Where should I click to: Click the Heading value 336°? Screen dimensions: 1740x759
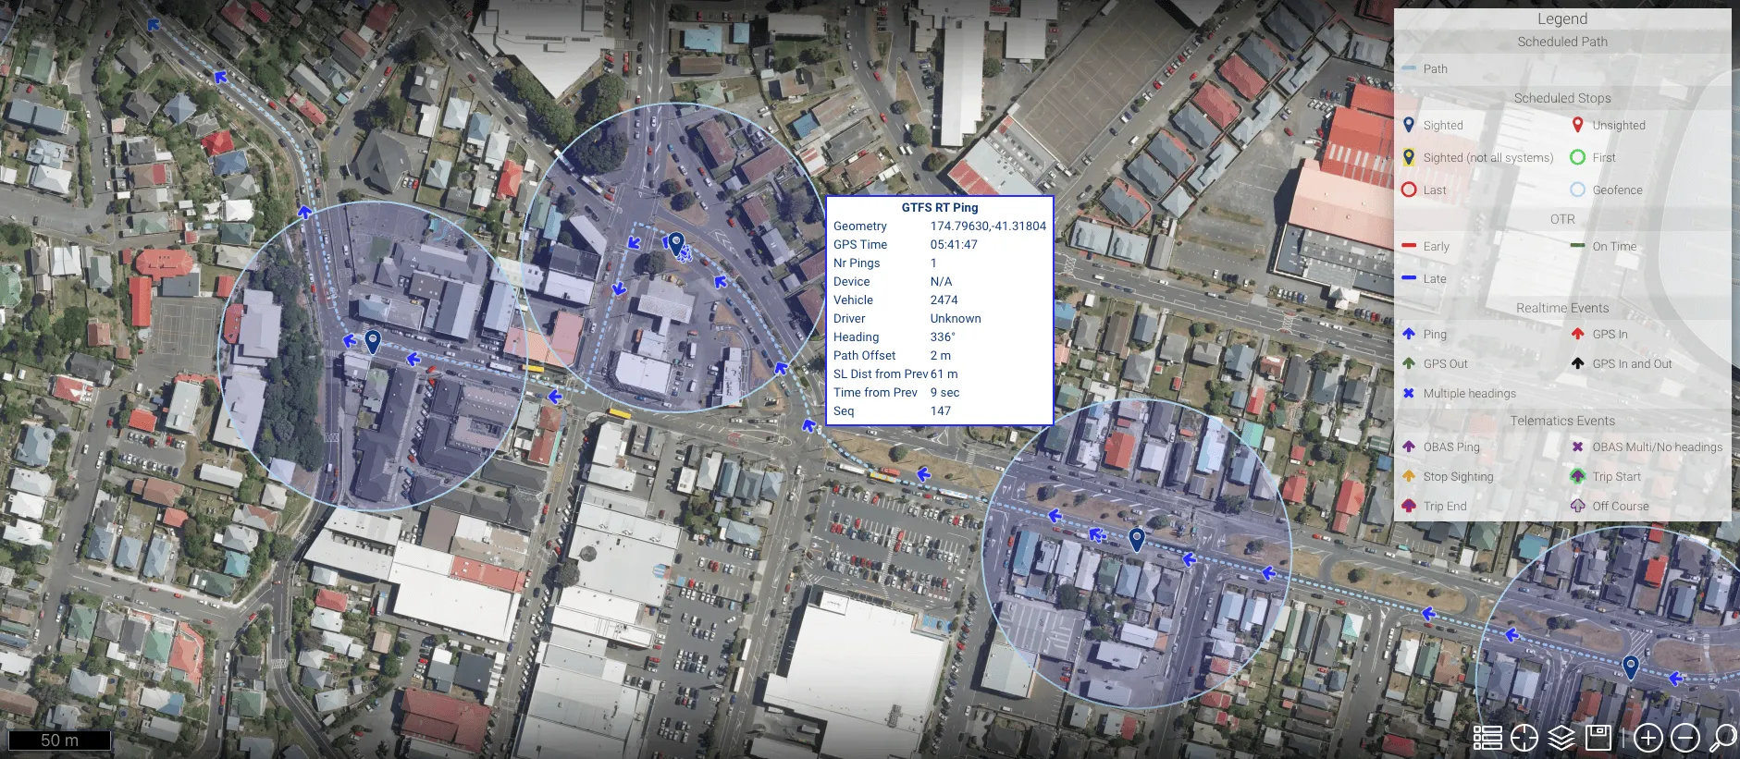click(x=943, y=337)
